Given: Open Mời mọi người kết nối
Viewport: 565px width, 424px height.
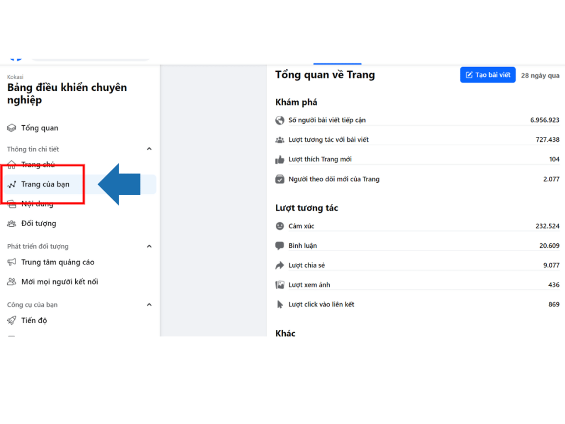Looking at the screenshot, I should [59, 282].
